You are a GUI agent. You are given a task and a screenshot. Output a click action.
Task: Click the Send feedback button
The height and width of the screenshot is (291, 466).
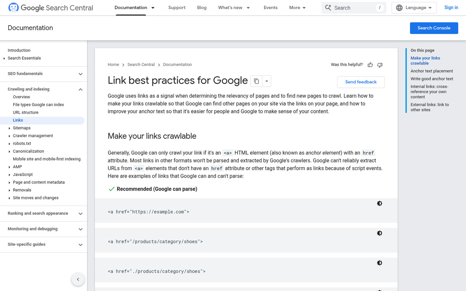click(x=361, y=82)
